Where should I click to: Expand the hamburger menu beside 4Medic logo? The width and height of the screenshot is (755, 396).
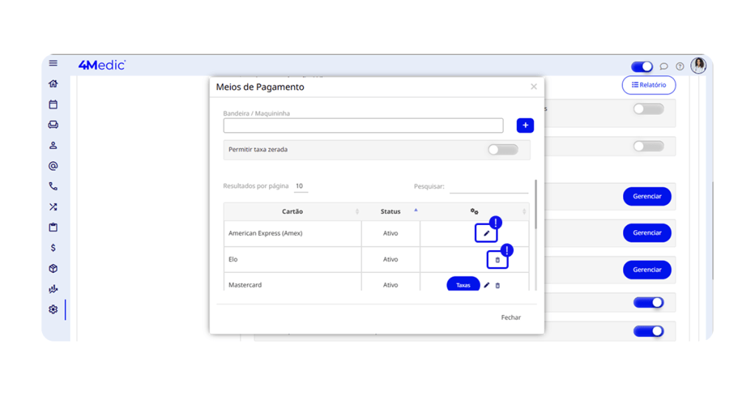tap(53, 63)
